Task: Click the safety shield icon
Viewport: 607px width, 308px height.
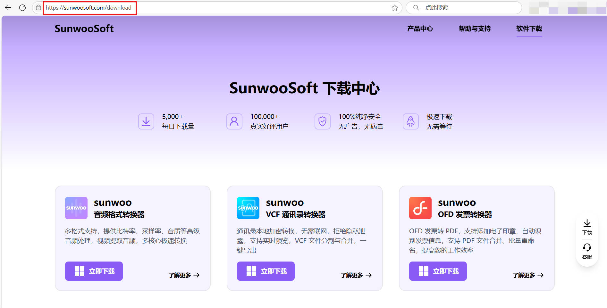Action: coord(323,121)
